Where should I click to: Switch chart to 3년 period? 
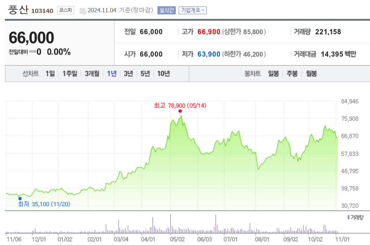coord(128,73)
